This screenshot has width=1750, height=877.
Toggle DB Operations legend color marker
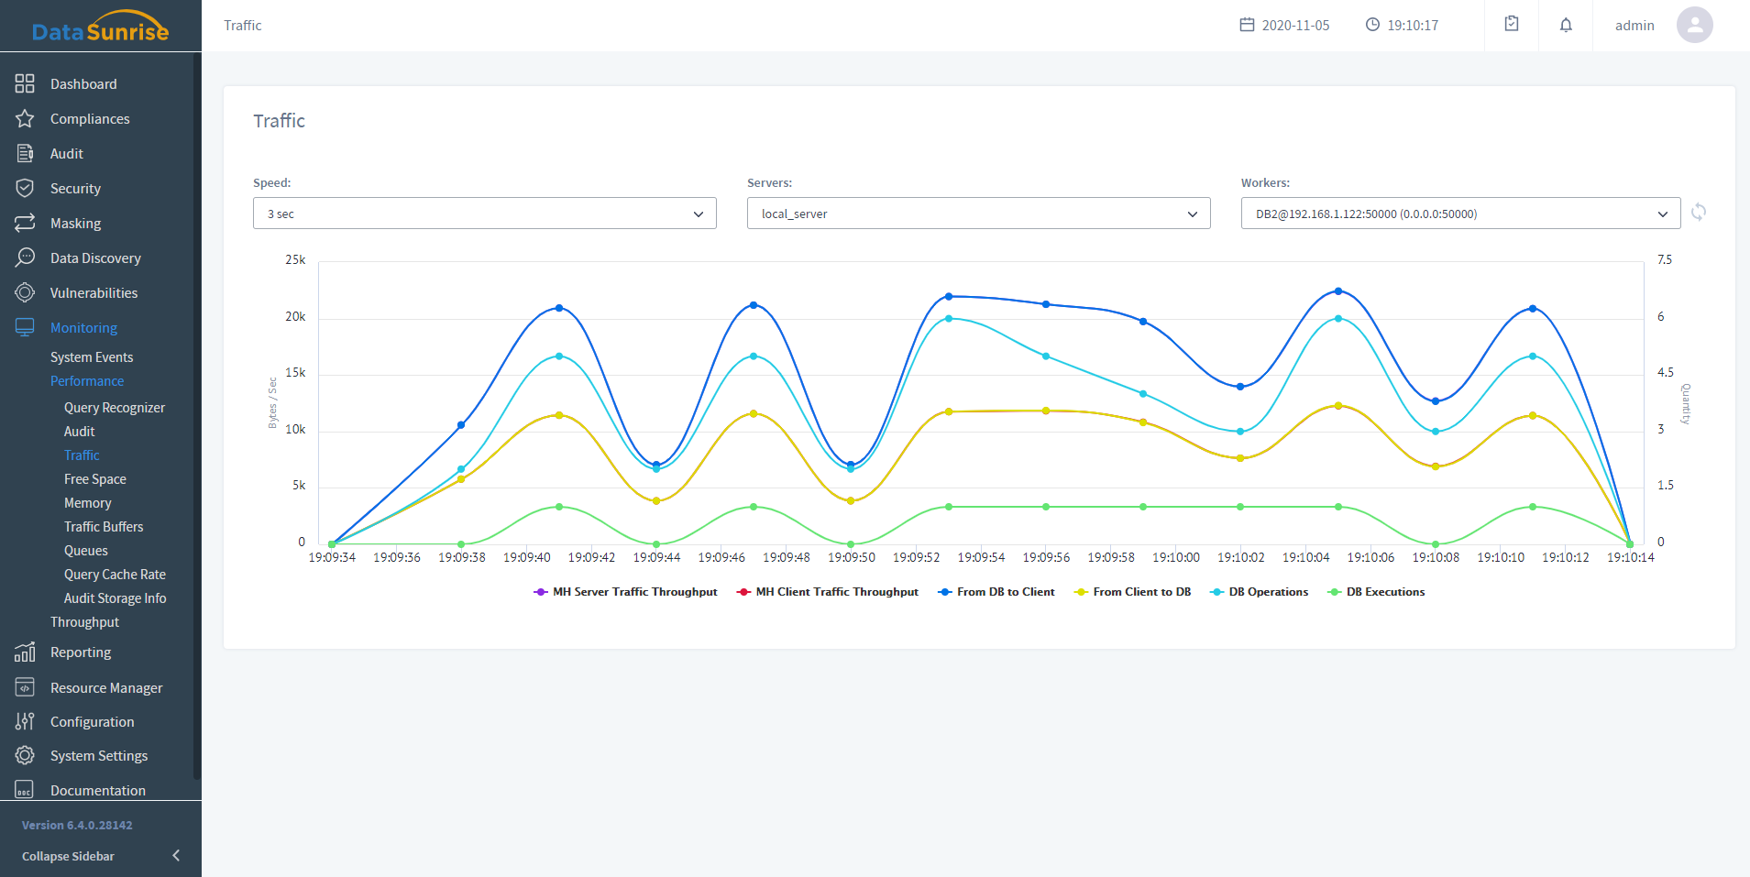(1217, 592)
